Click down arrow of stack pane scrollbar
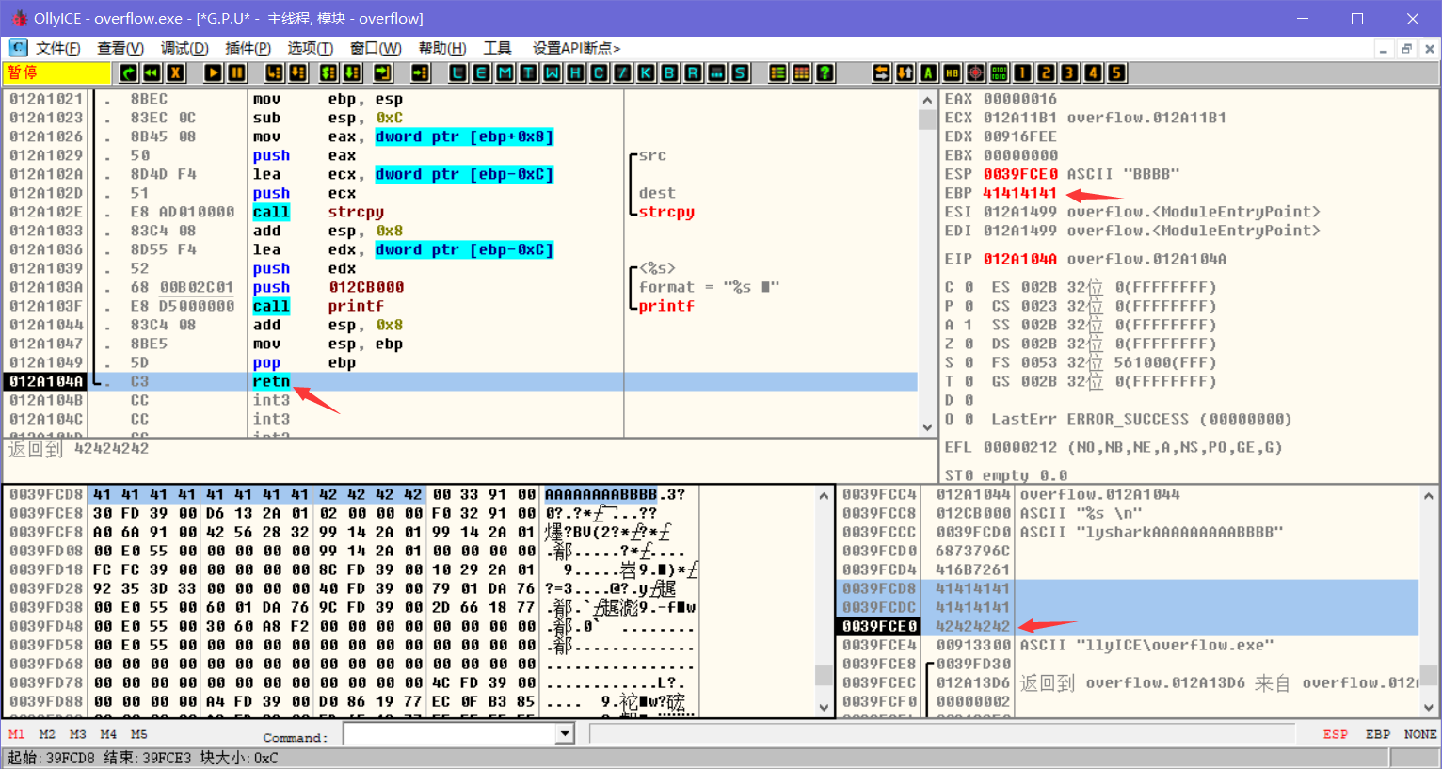Screen dimensions: 1442x769 point(1429,707)
